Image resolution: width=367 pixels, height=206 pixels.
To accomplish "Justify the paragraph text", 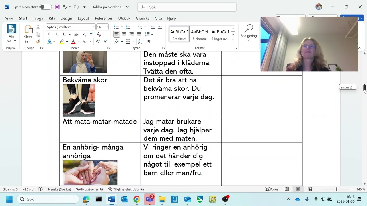I will pyautogui.click(x=139, y=34).
